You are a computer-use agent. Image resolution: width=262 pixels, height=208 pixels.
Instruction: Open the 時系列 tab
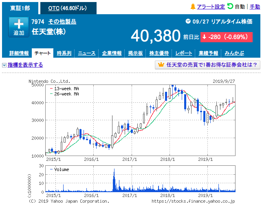64,53
